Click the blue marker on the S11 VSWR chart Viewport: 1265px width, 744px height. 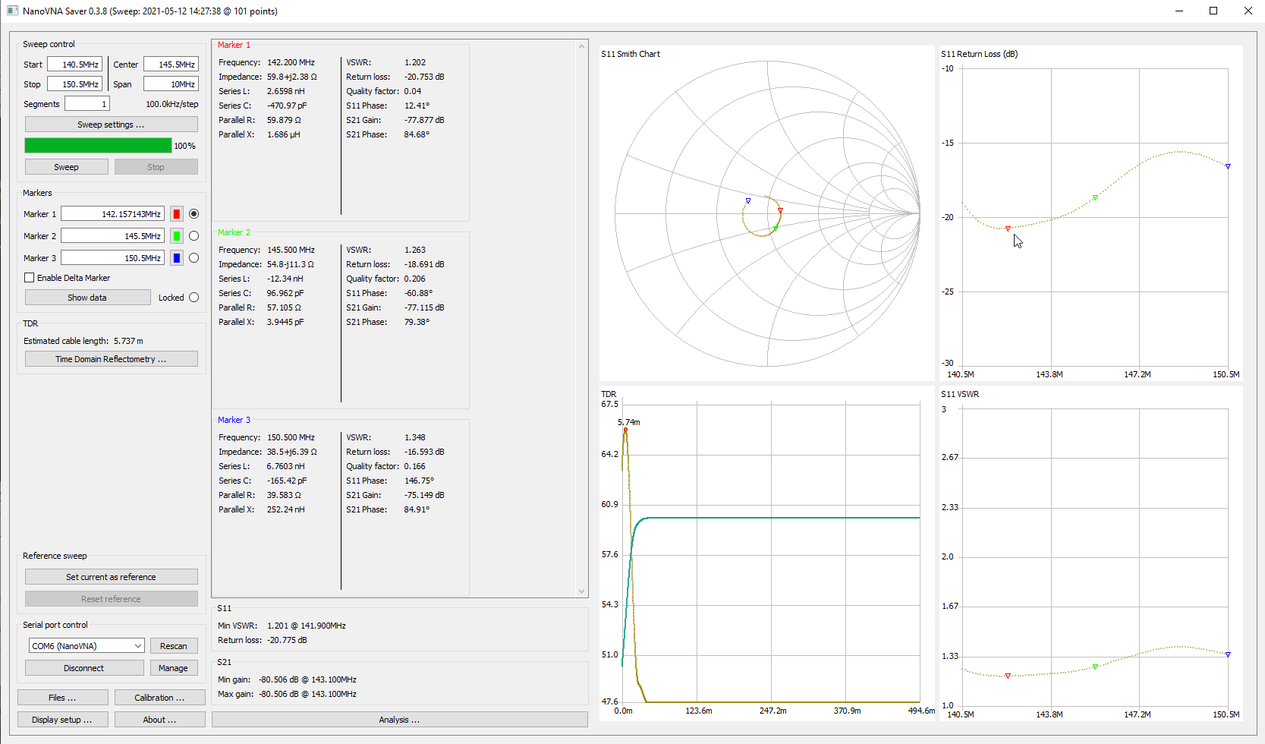coord(1228,654)
